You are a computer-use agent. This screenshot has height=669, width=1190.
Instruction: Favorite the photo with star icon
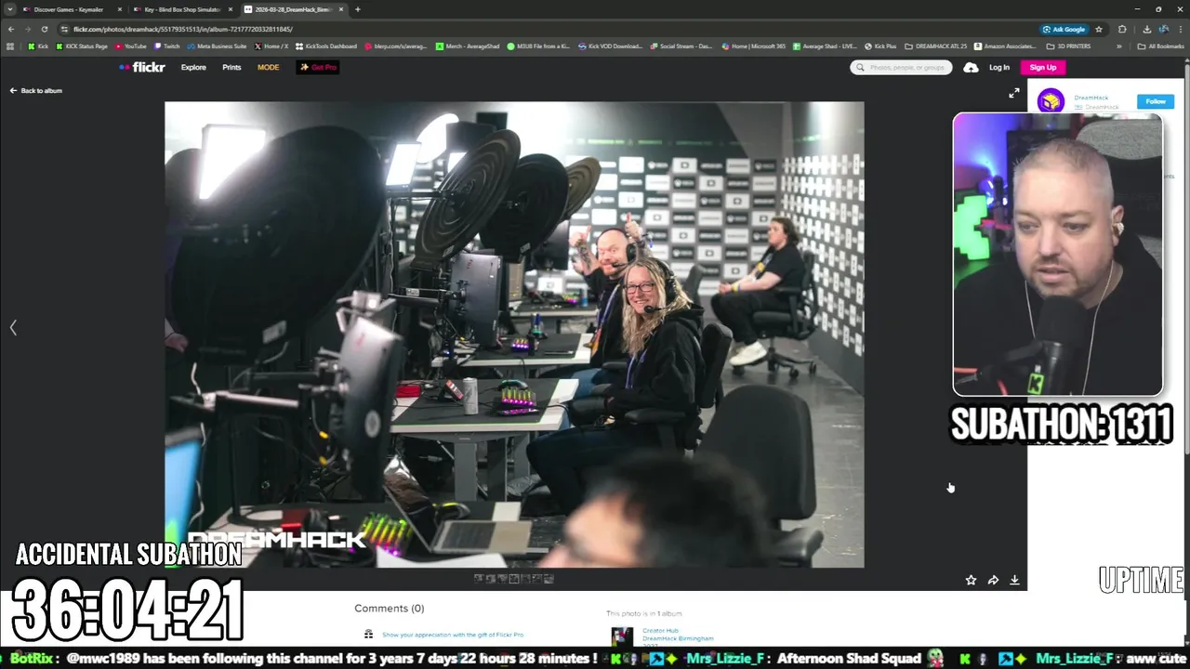(x=971, y=580)
